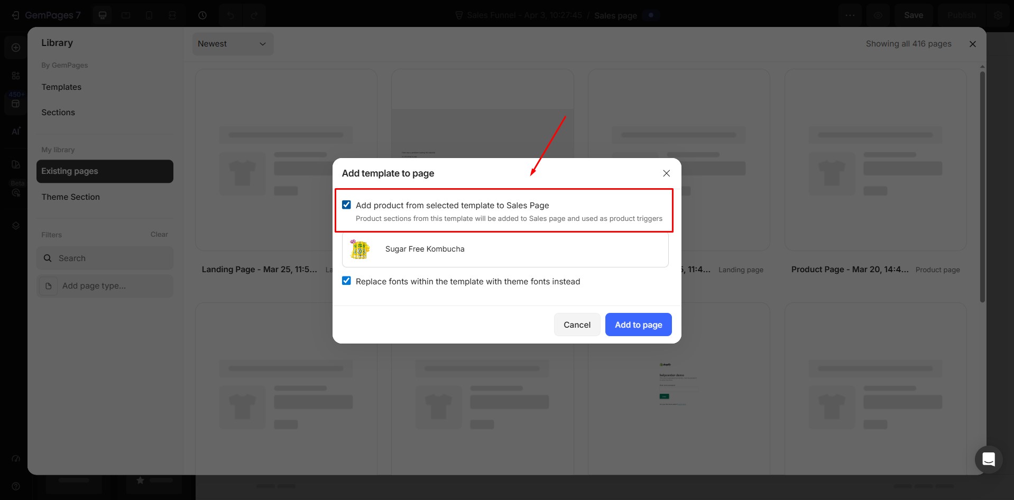Close the Add template to page dialog
Screen dimensions: 1014x500
pos(666,173)
